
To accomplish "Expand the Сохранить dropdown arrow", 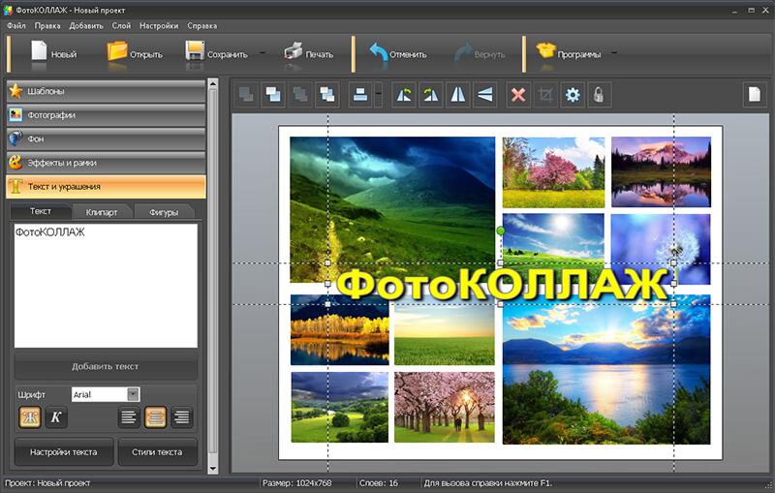I will 263,54.
